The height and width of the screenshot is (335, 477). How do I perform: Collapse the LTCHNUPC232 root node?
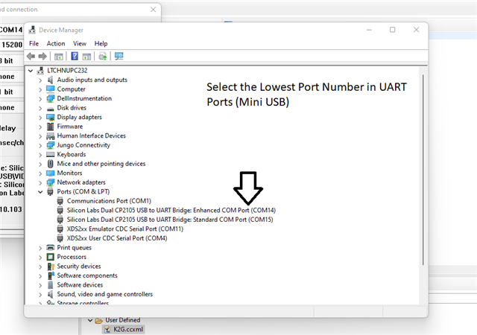tap(31, 71)
